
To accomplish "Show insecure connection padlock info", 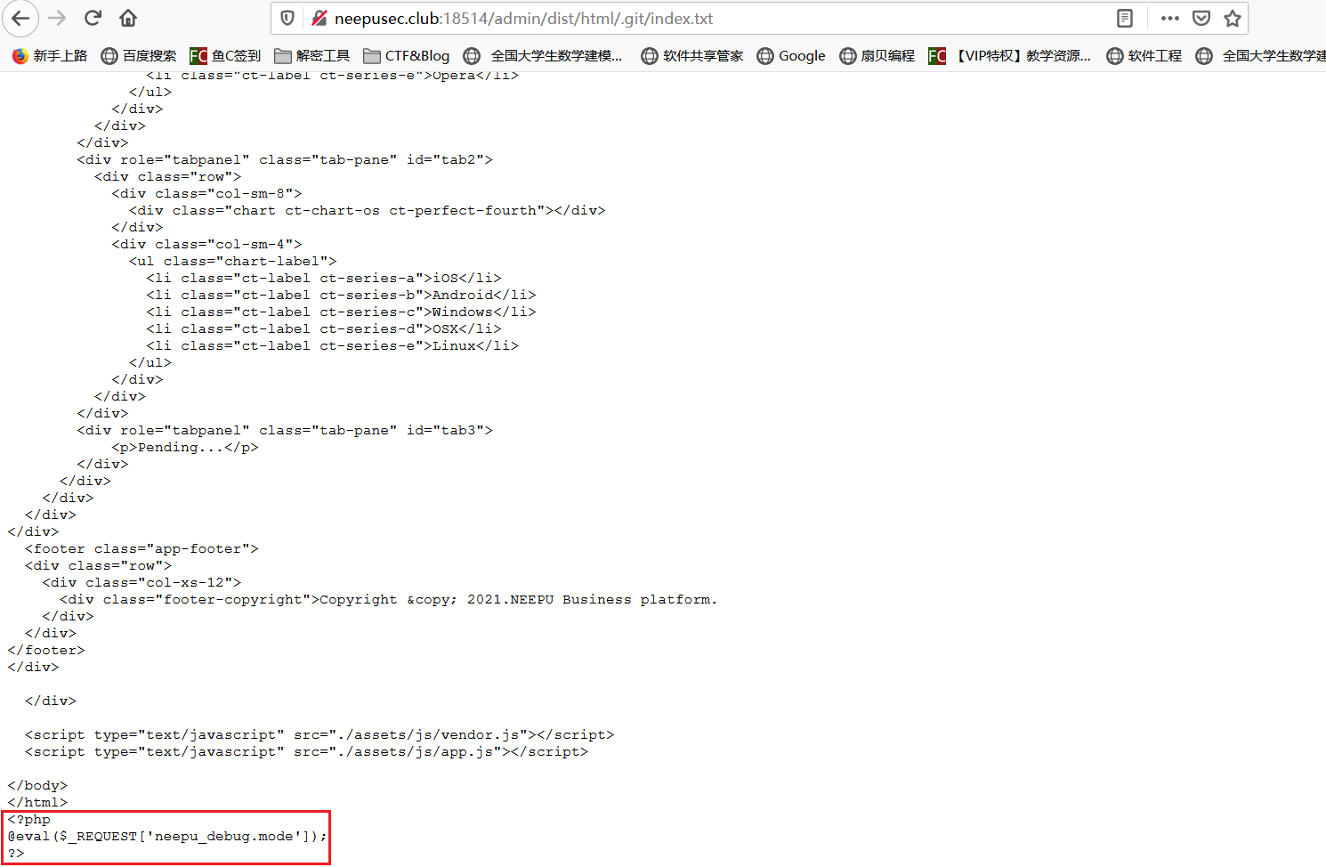I will pyautogui.click(x=319, y=19).
